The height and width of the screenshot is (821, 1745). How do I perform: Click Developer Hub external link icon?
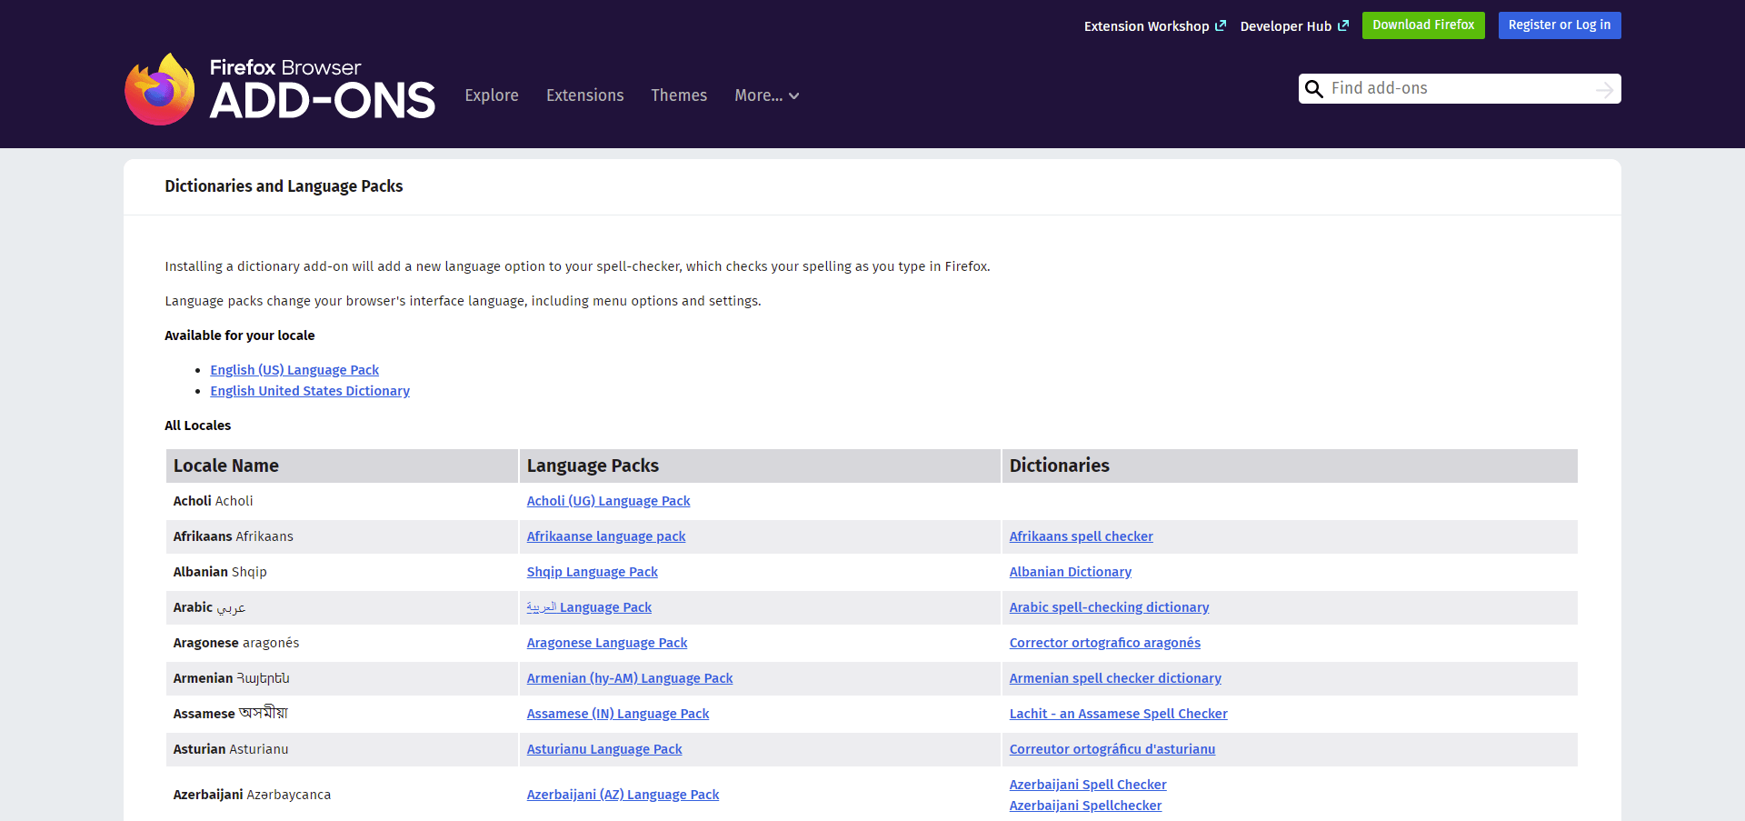pos(1343,25)
